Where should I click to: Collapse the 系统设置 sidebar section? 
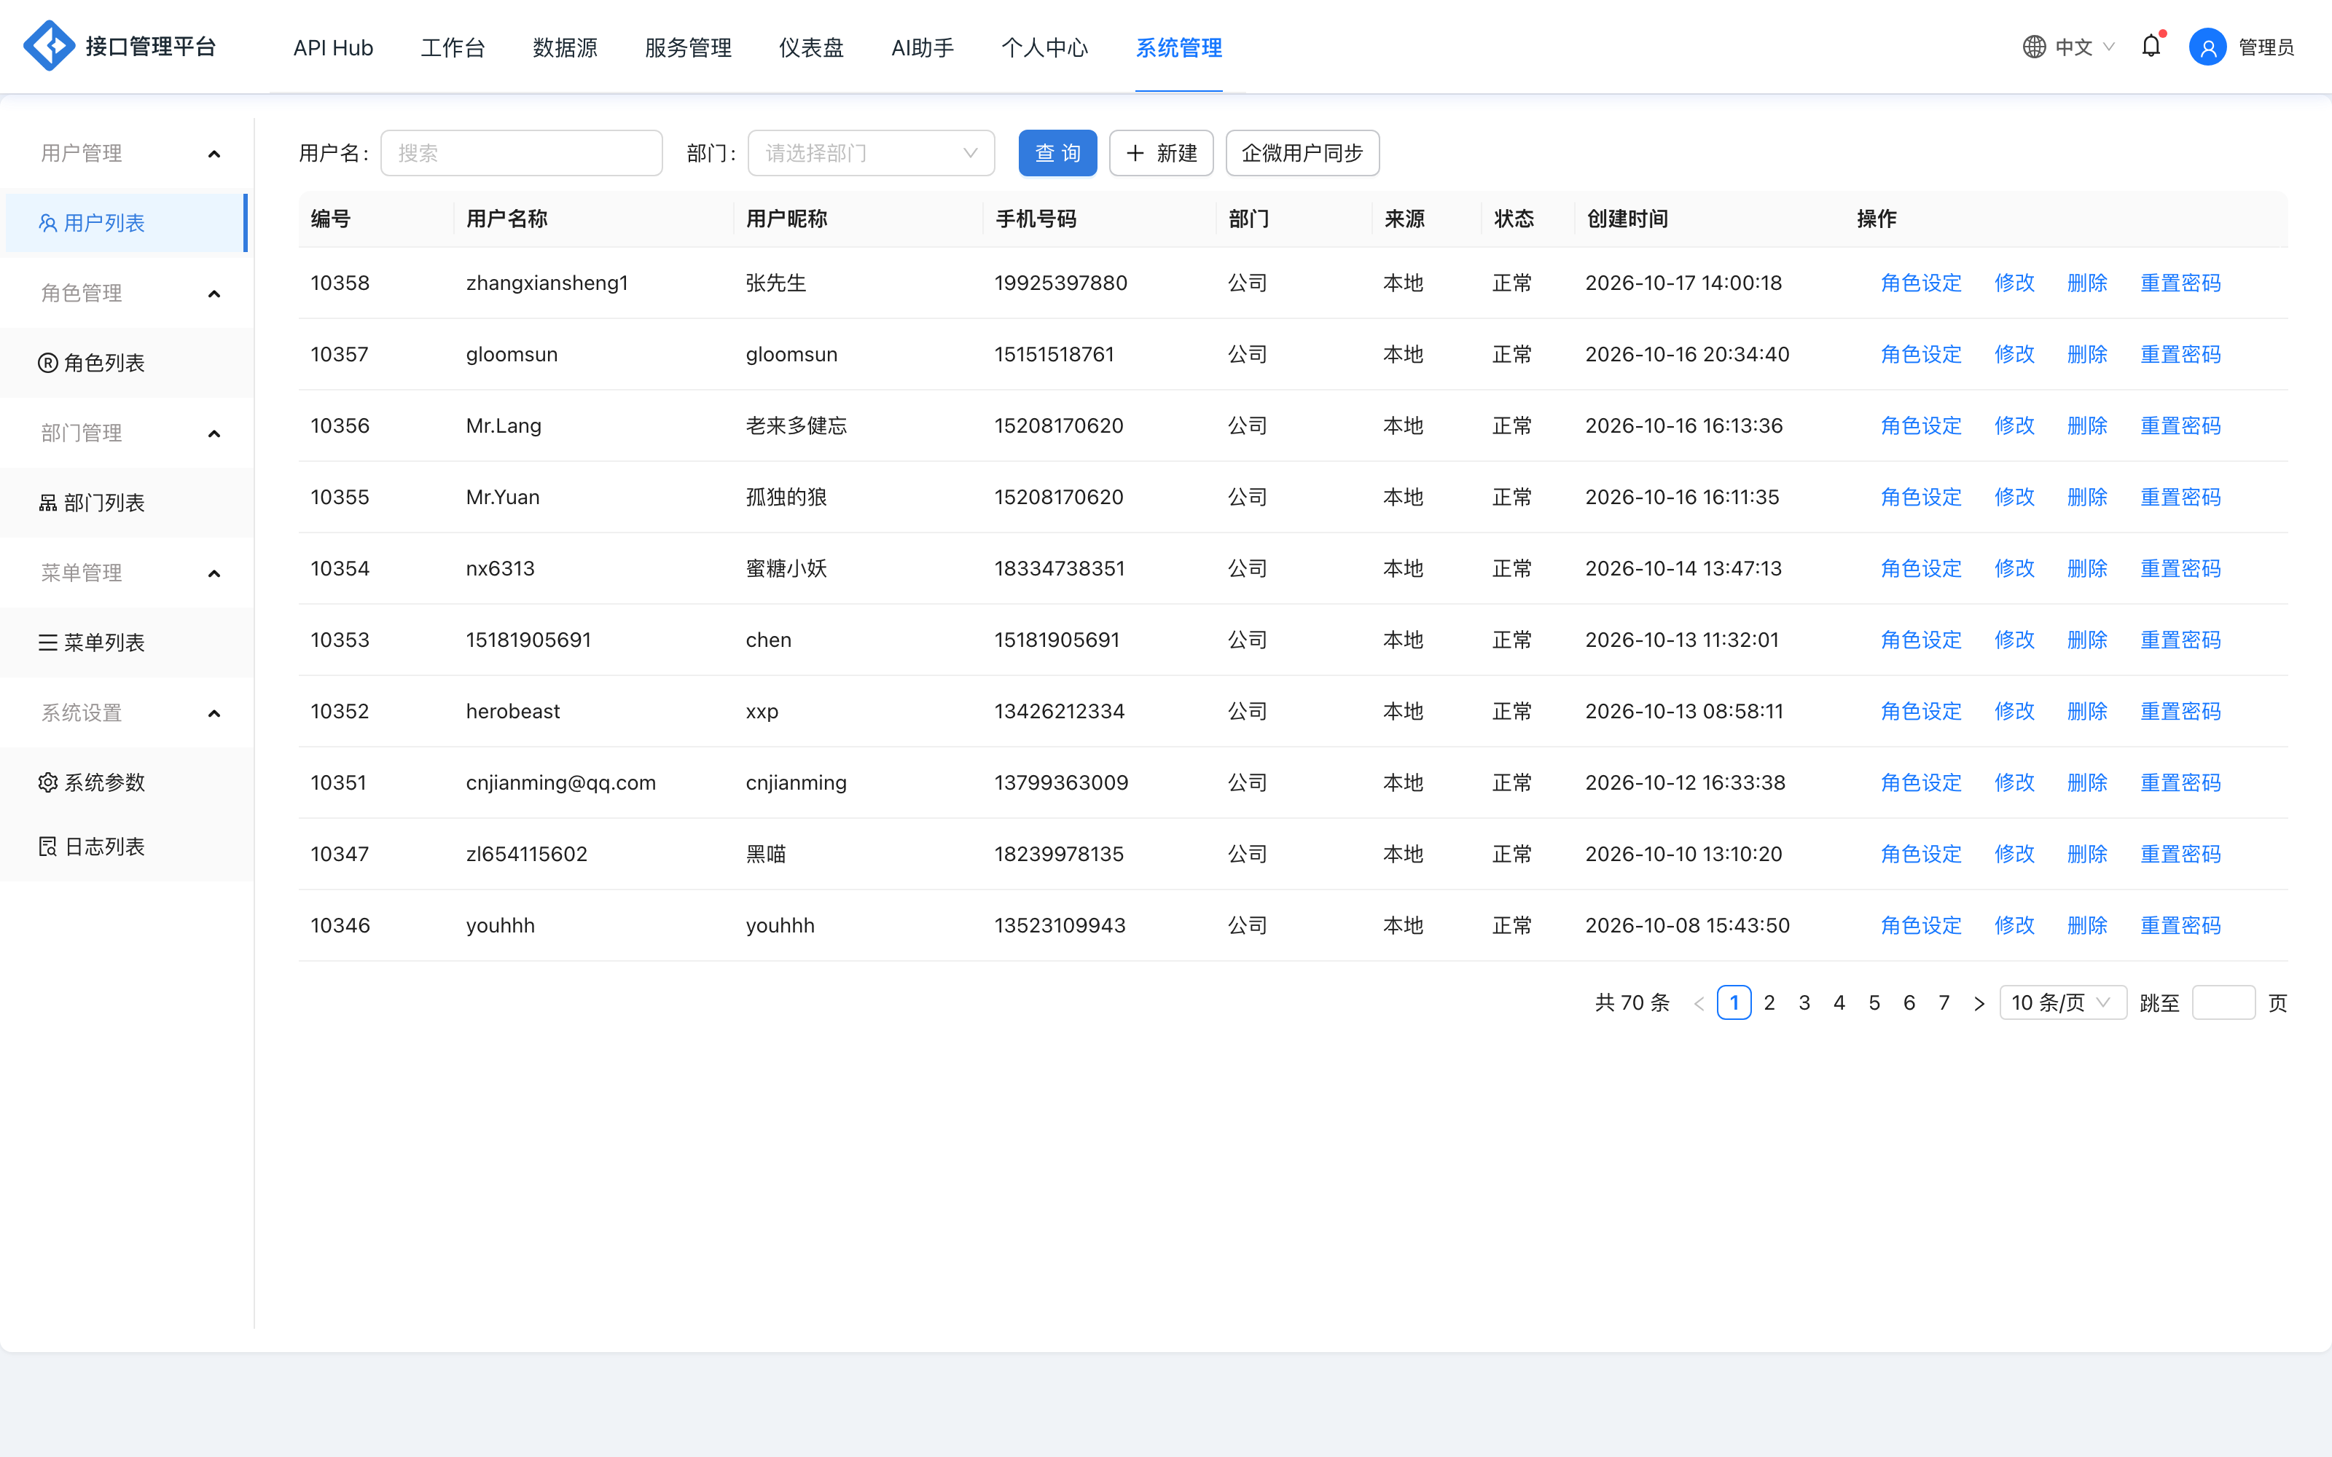pos(214,712)
